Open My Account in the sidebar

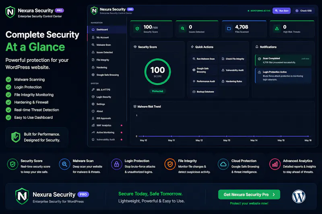tap(107, 37)
